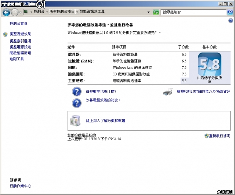
Task: Click 重新執行評定 to rerun assessment
Action: click(220, 136)
